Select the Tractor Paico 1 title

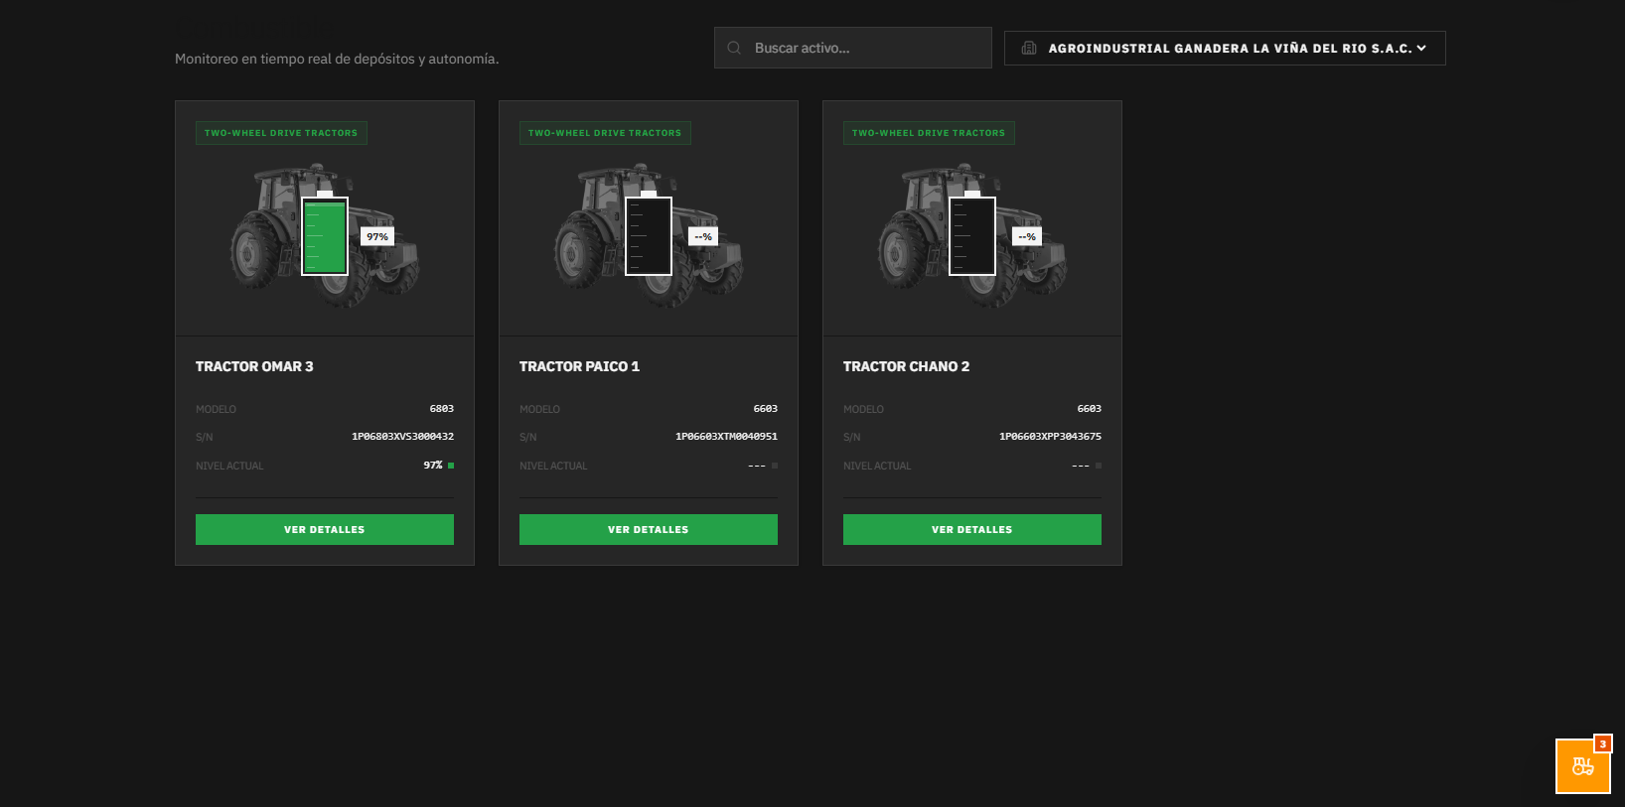(x=579, y=366)
